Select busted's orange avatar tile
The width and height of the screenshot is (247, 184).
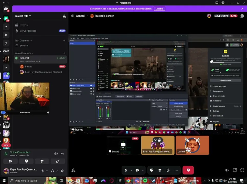pos(192,145)
